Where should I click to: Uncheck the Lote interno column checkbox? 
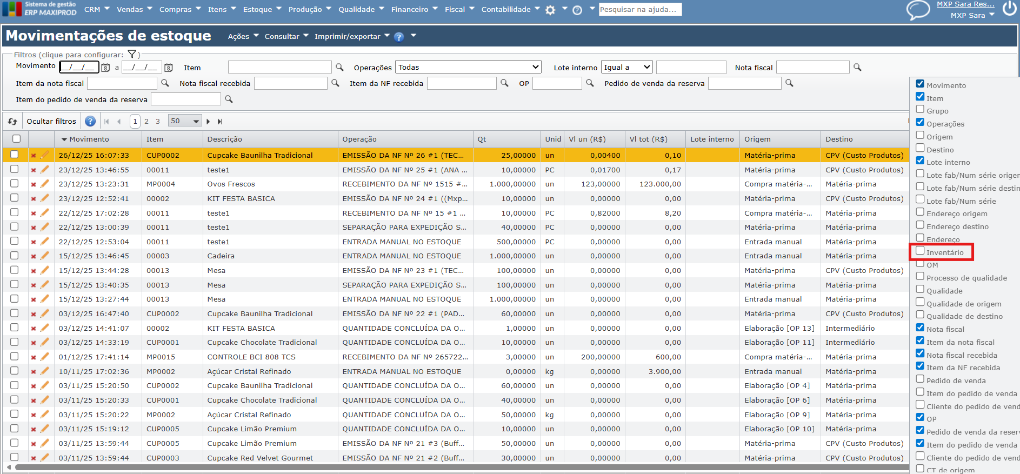(920, 161)
